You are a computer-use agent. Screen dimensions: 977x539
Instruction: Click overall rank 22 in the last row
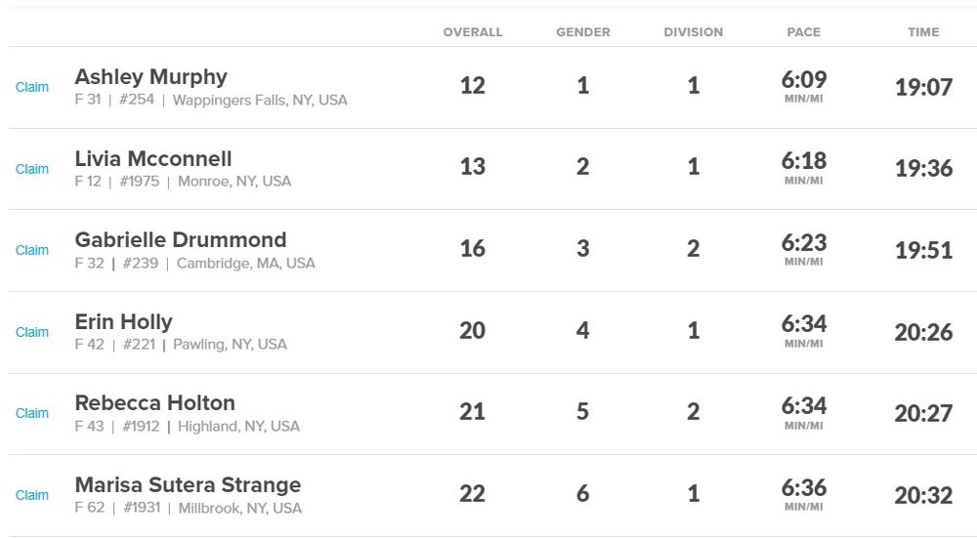coord(473,494)
